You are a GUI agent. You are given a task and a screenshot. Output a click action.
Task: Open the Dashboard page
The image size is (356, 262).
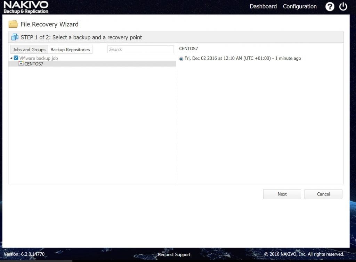pos(263,6)
